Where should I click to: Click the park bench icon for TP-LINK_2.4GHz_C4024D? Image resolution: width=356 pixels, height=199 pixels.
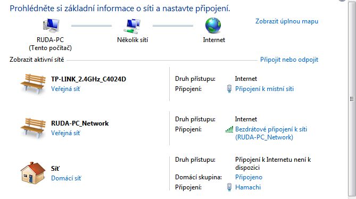pos(33,84)
